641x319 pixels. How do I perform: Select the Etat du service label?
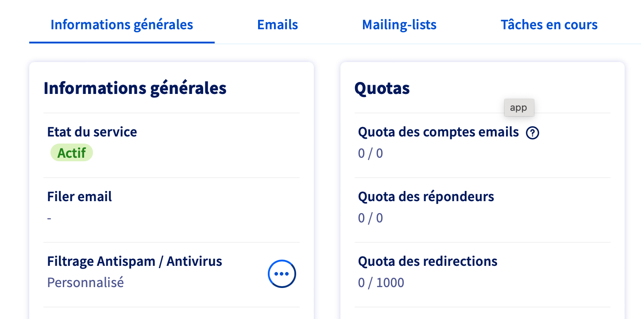(x=92, y=132)
